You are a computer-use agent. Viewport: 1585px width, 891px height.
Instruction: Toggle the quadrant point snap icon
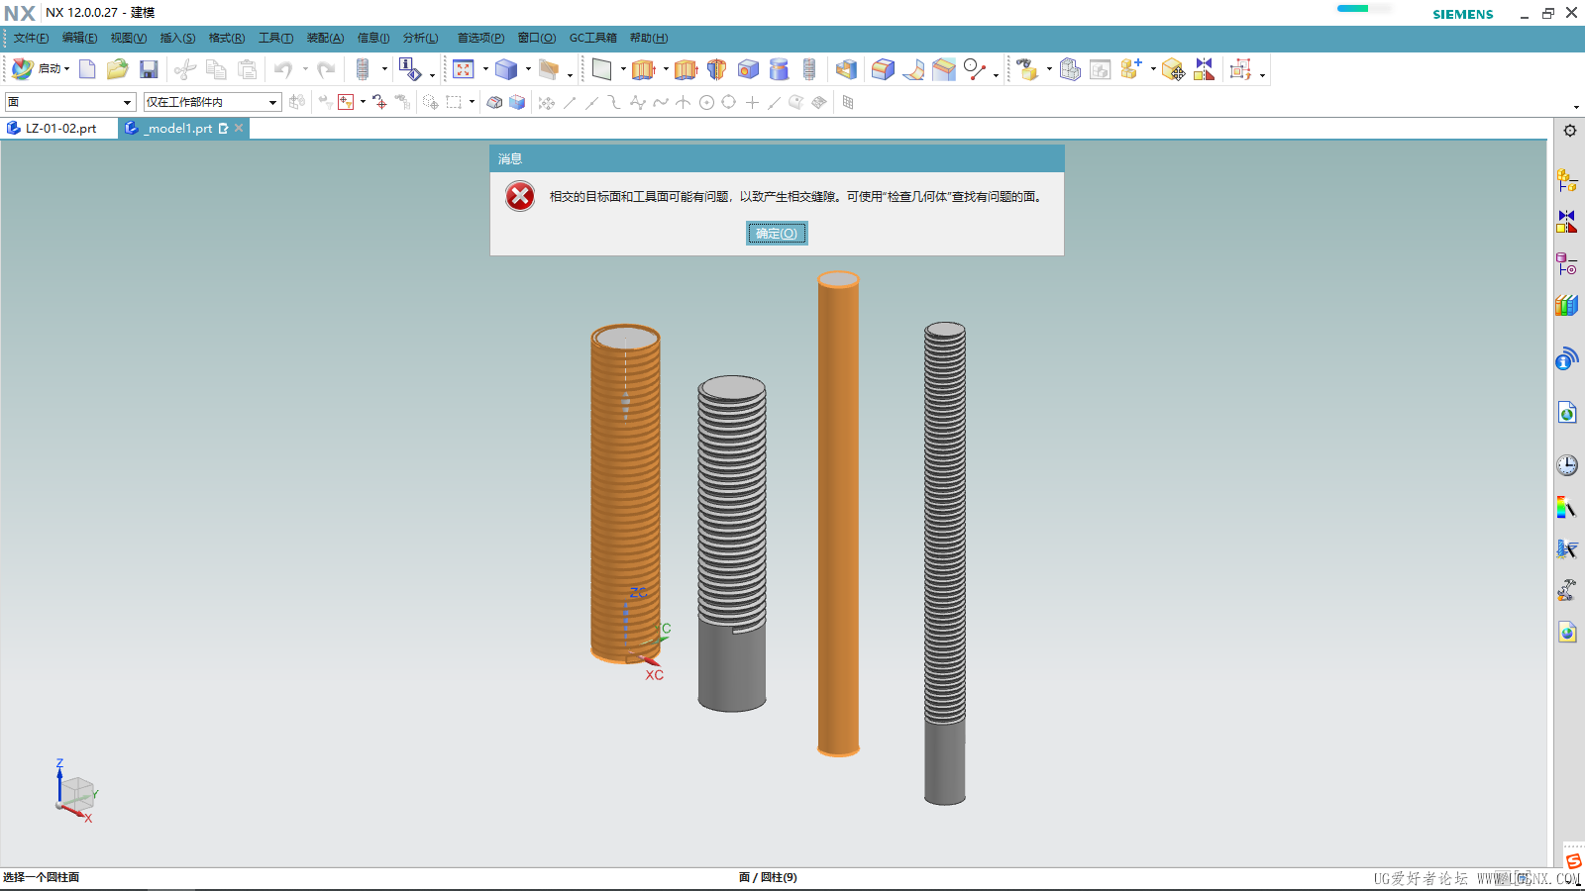729,102
